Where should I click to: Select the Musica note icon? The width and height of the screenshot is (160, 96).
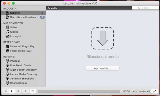click(8, 32)
